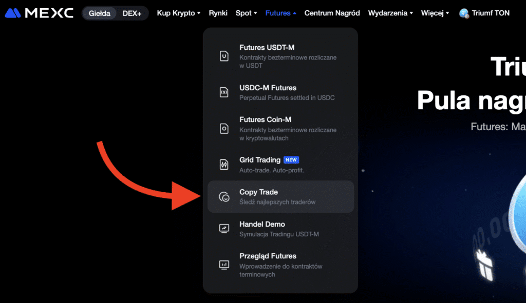Expand the Kup Krypto dropdown

tap(179, 13)
